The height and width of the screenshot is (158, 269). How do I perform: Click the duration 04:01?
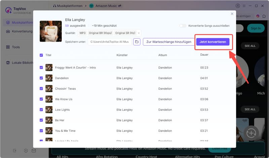[204, 78]
